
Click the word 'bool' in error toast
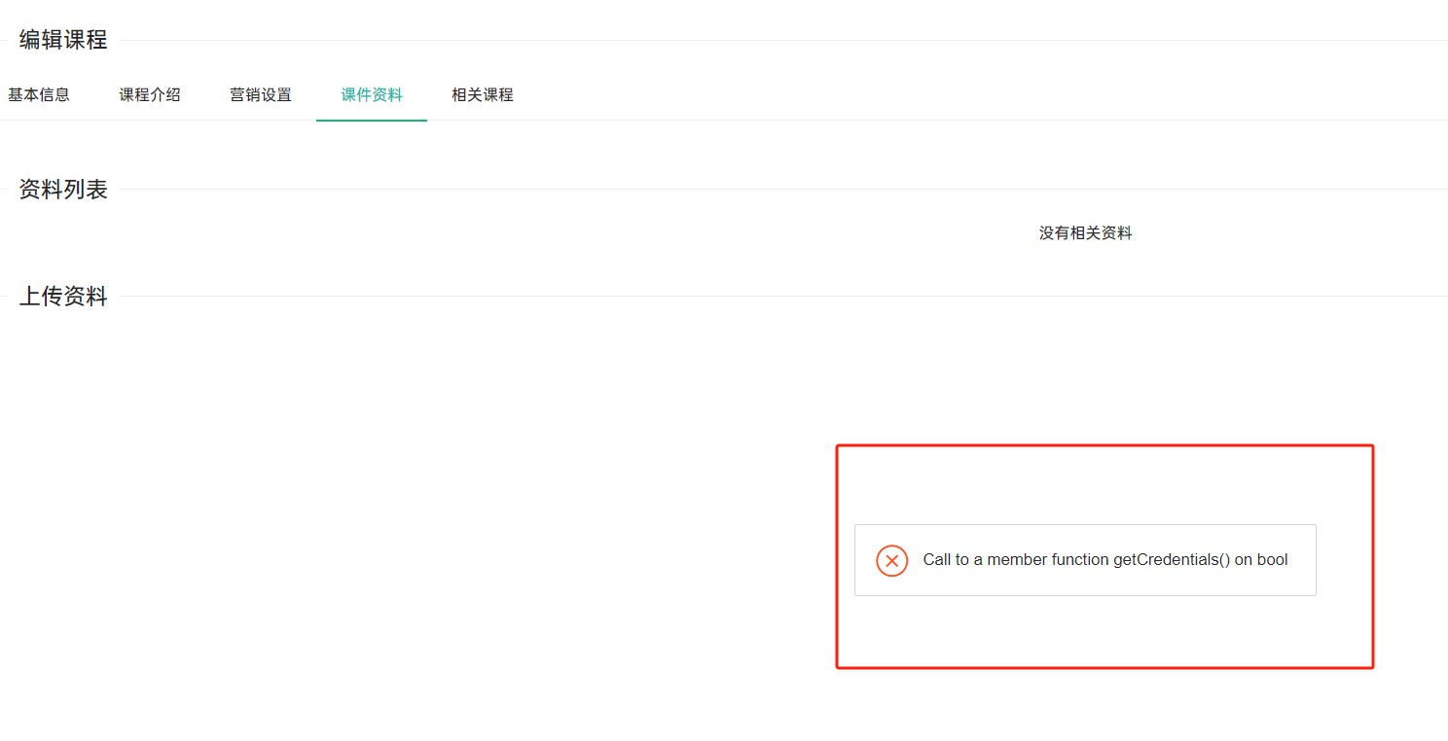1272,560
